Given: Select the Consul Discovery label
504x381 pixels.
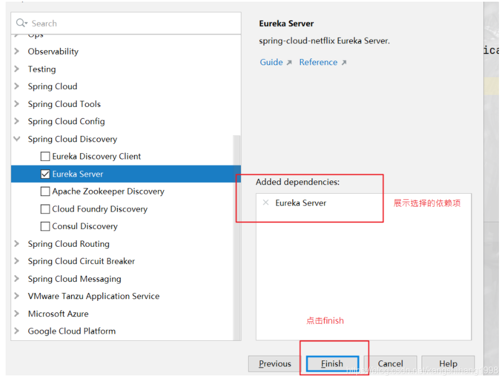Looking at the screenshot, I should pos(85,227).
